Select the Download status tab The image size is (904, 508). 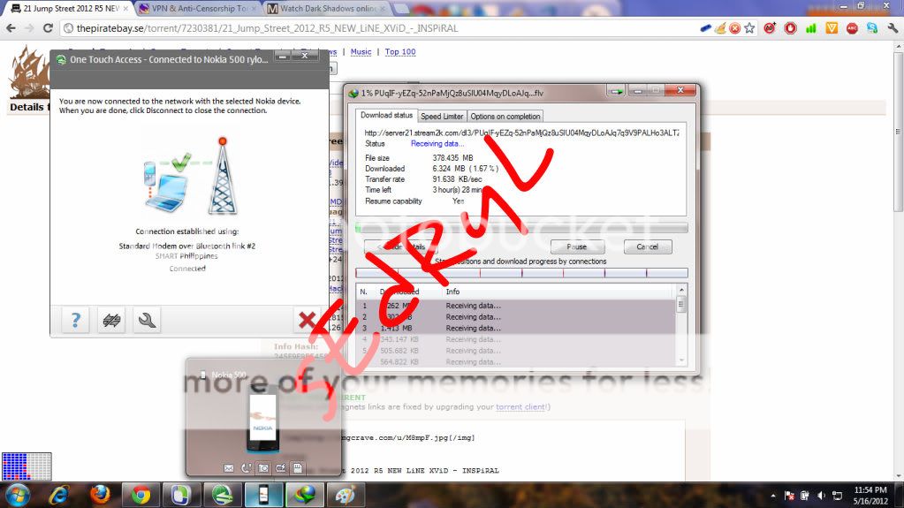pos(386,116)
